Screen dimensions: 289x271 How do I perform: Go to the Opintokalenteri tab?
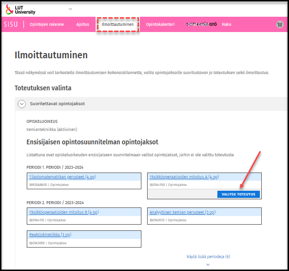160,24
